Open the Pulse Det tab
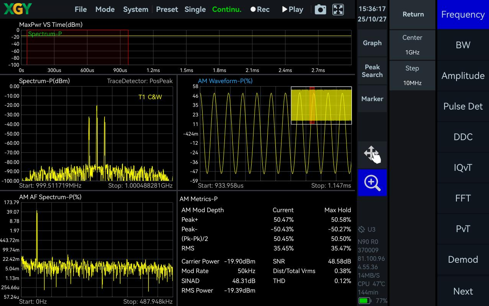489x306 pixels. click(463, 106)
